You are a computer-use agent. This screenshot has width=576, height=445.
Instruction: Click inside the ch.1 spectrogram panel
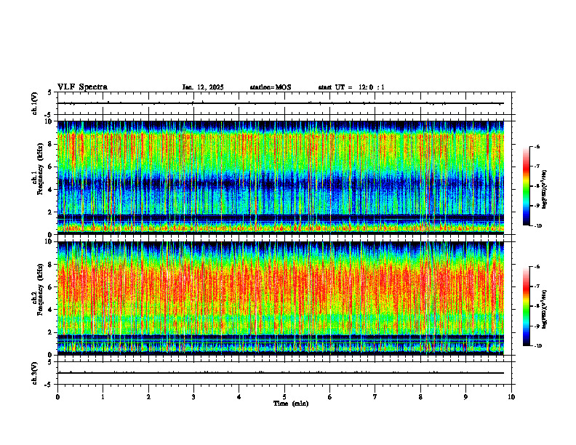(x=281, y=177)
